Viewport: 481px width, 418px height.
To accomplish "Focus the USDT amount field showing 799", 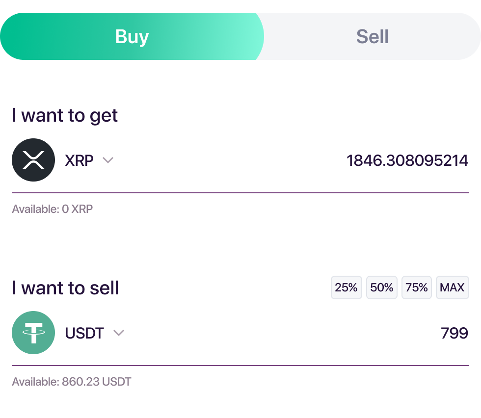I will point(454,333).
